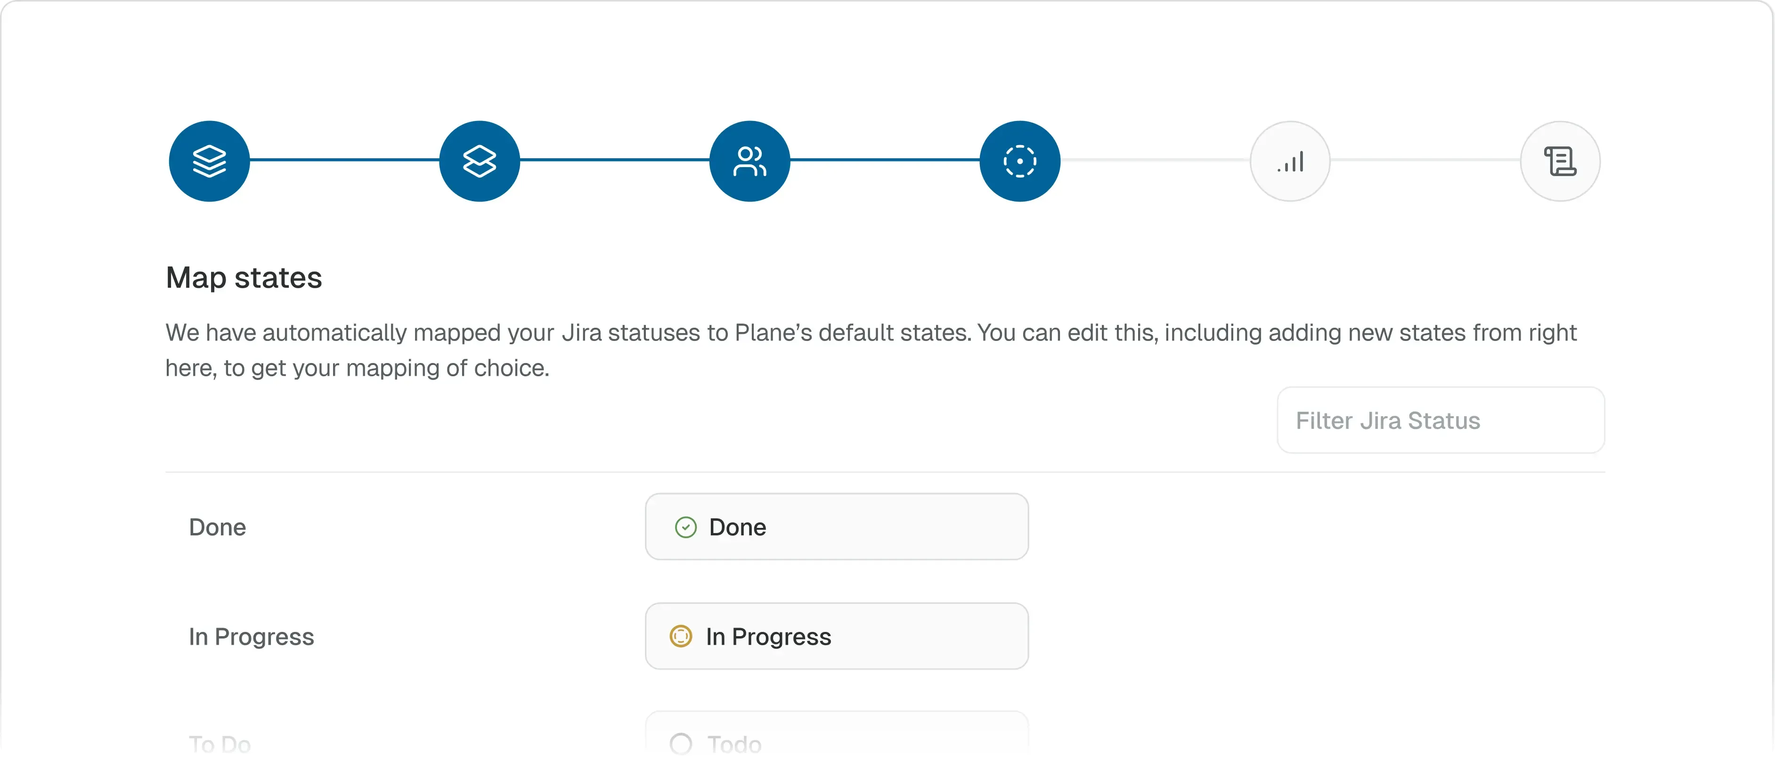The height and width of the screenshot is (760, 1775).
Task: Click the first step's stacked layers icon
Action: point(210,161)
